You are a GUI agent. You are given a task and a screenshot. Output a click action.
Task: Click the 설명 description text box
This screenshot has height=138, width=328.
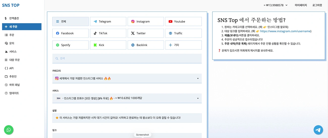point(127,118)
